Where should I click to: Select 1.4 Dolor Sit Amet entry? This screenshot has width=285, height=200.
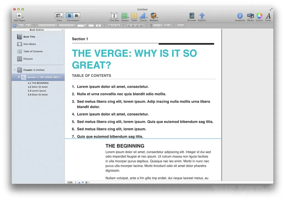click(x=38, y=95)
